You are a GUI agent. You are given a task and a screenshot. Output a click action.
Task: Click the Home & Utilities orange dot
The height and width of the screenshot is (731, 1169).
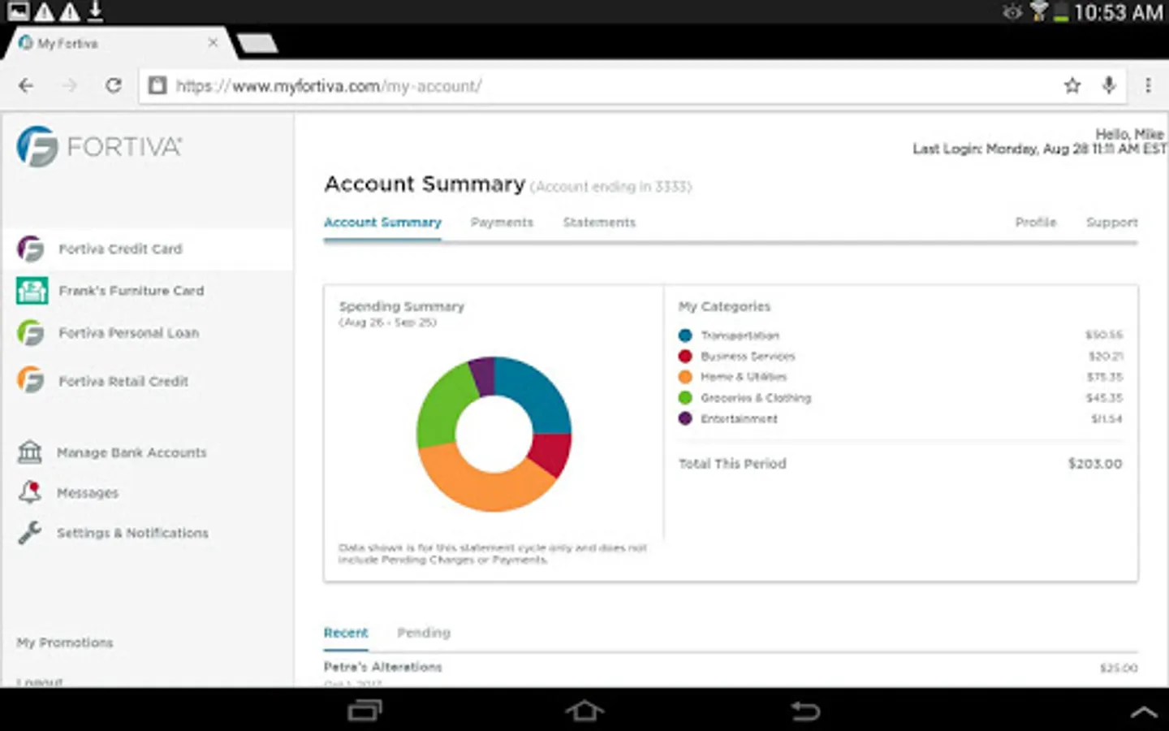[x=685, y=377]
